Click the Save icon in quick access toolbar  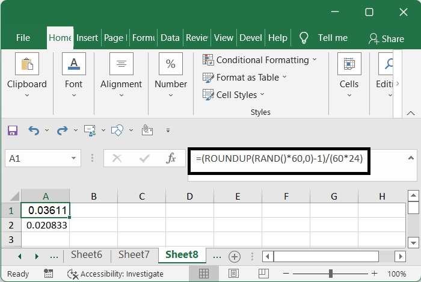point(13,130)
